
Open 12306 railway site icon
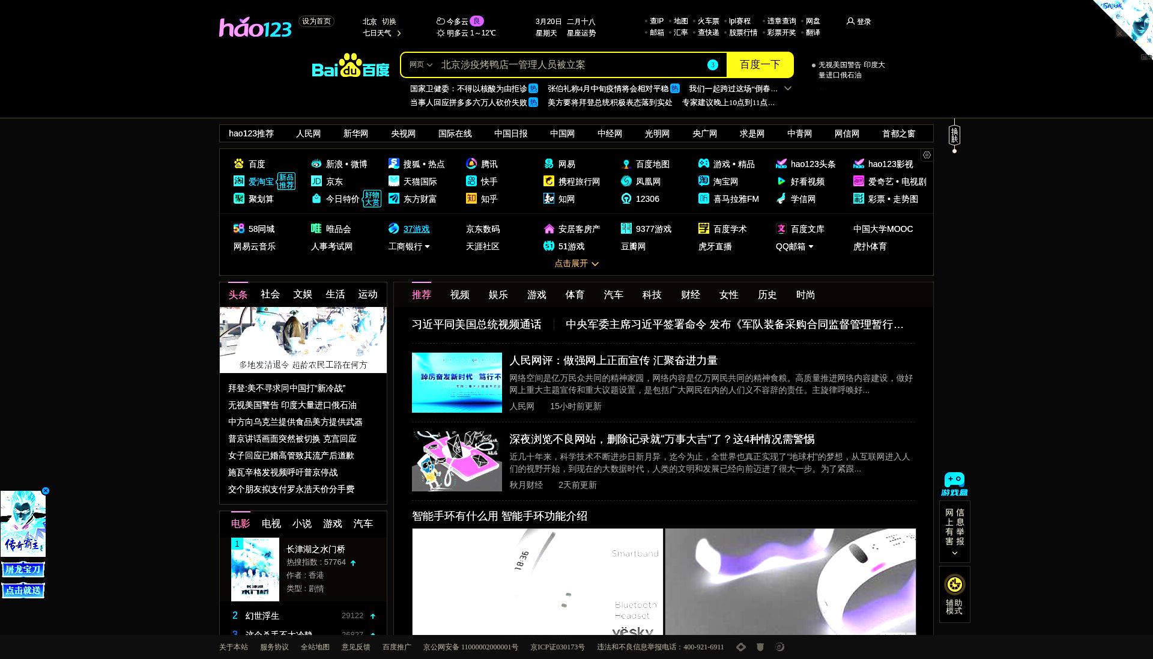point(626,198)
